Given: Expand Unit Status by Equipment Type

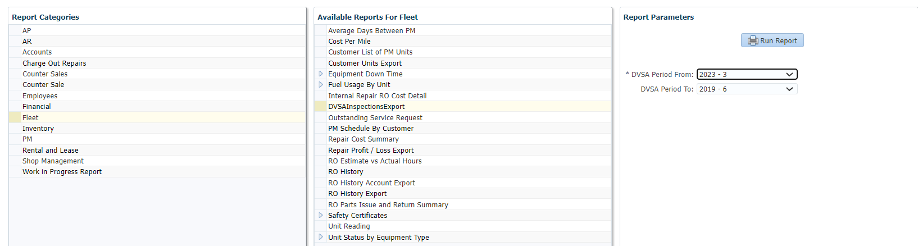Looking at the screenshot, I should pyautogui.click(x=321, y=237).
